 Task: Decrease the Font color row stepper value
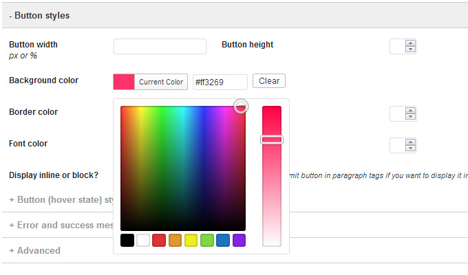(410, 148)
